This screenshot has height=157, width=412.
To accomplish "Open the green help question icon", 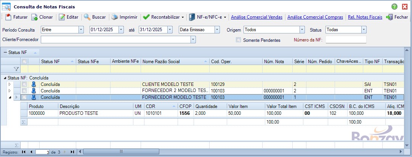I will [394, 6].
